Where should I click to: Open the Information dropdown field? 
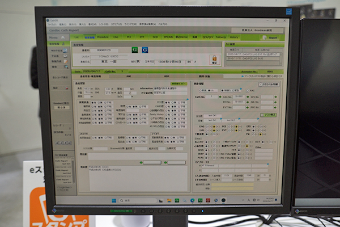coord(170,89)
